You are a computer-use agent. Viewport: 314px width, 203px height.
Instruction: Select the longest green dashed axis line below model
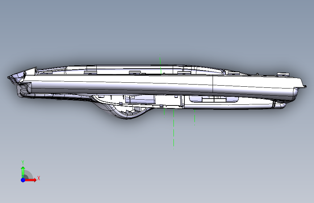[x=173, y=129]
